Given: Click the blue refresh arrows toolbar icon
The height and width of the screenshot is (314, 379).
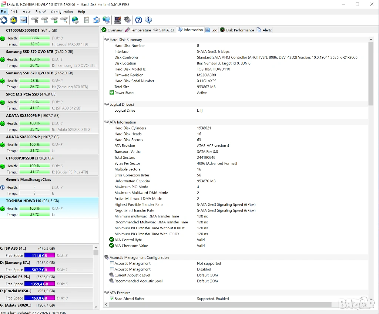Looking at the screenshot, I should [4, 20].
